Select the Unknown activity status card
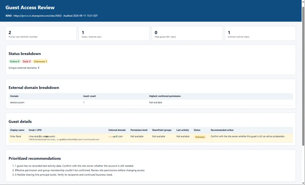Screen dimensions: 305x185 point(260,34)
